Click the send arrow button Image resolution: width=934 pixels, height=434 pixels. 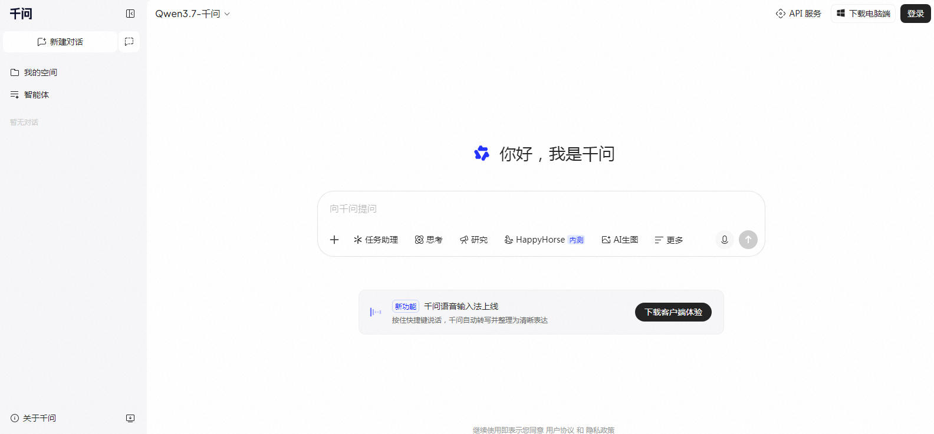(x=748, y=240)
